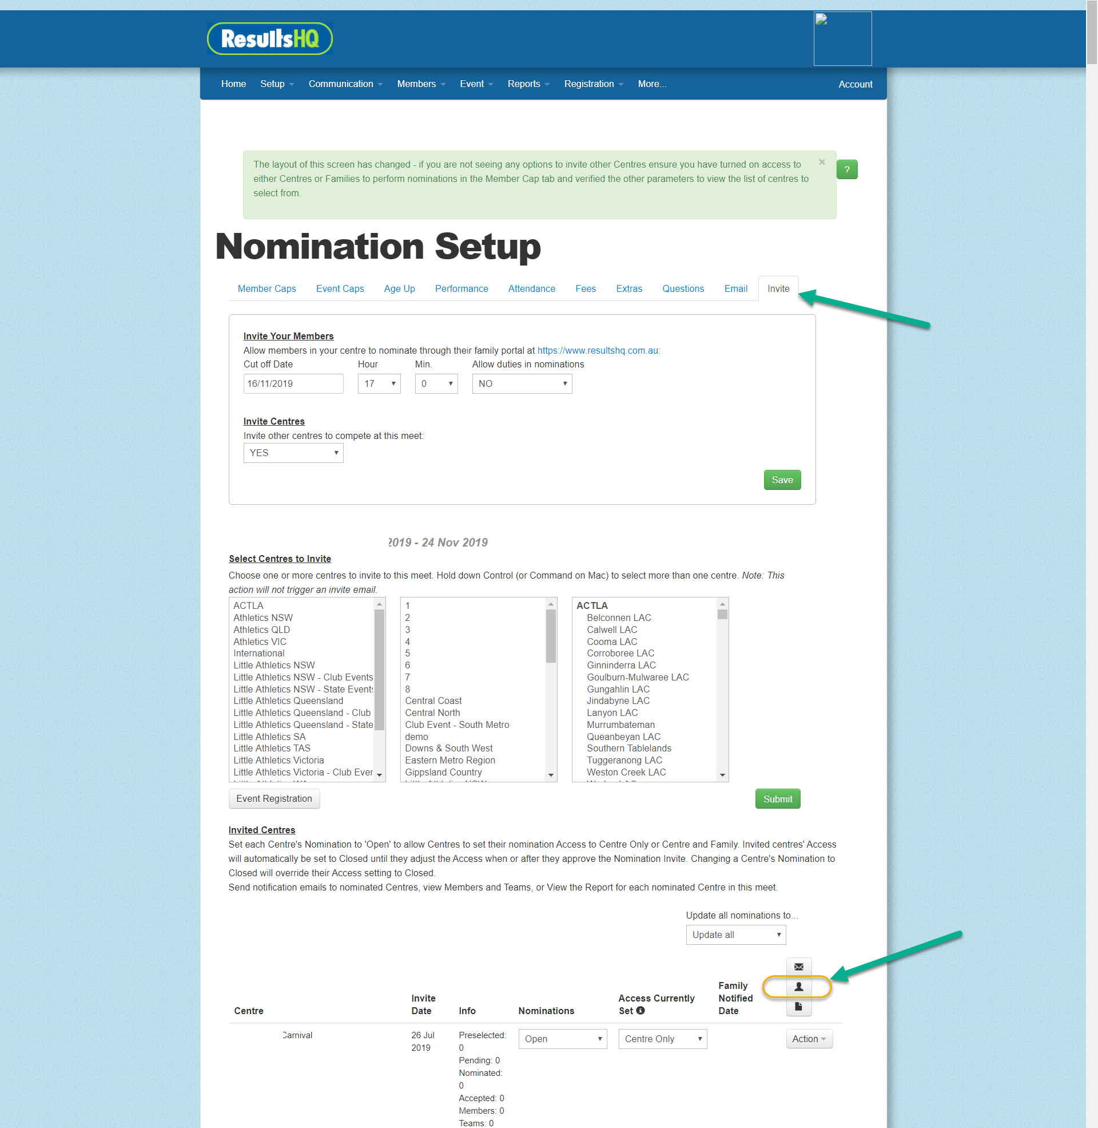The height and width of the screenshot is (1128, 1098).
Task: Open the Min. dropdown showing 0
Action: point(436,383)
